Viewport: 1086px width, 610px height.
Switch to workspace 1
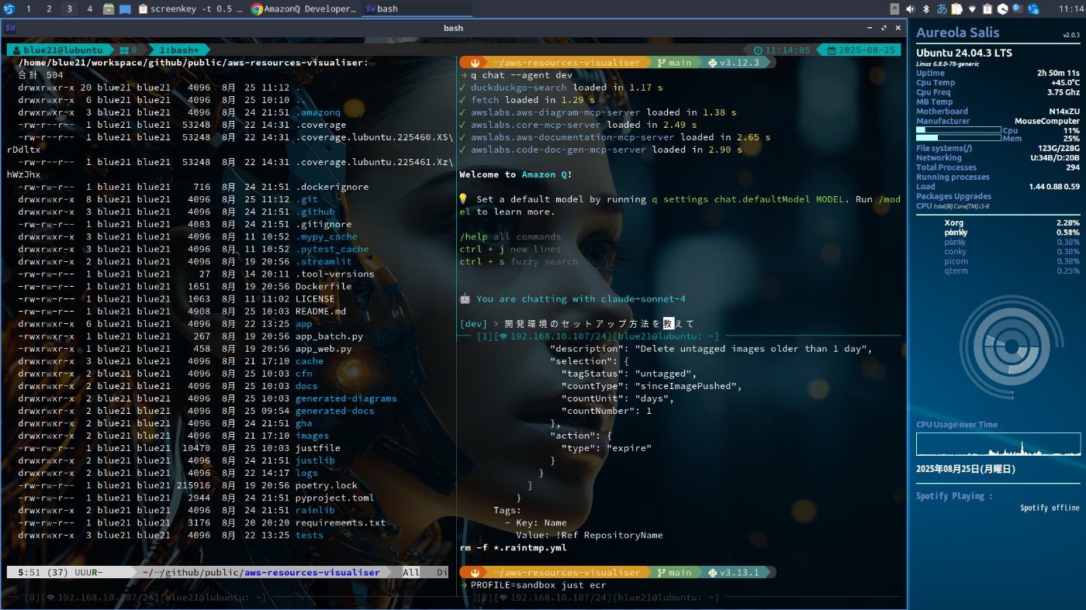pyautogui.click(x=29, y=9)
